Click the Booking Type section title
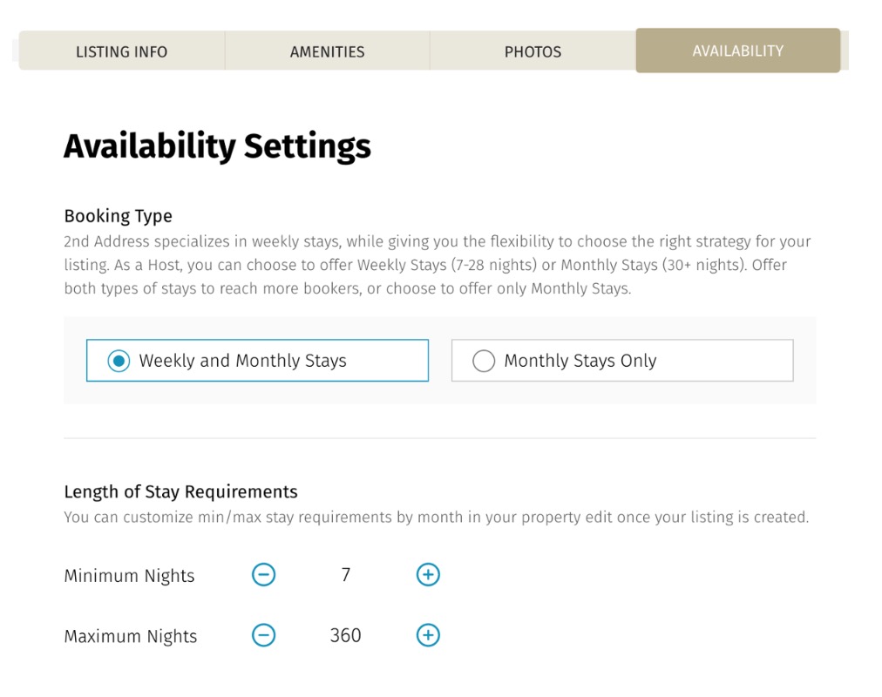 point(118,216)
